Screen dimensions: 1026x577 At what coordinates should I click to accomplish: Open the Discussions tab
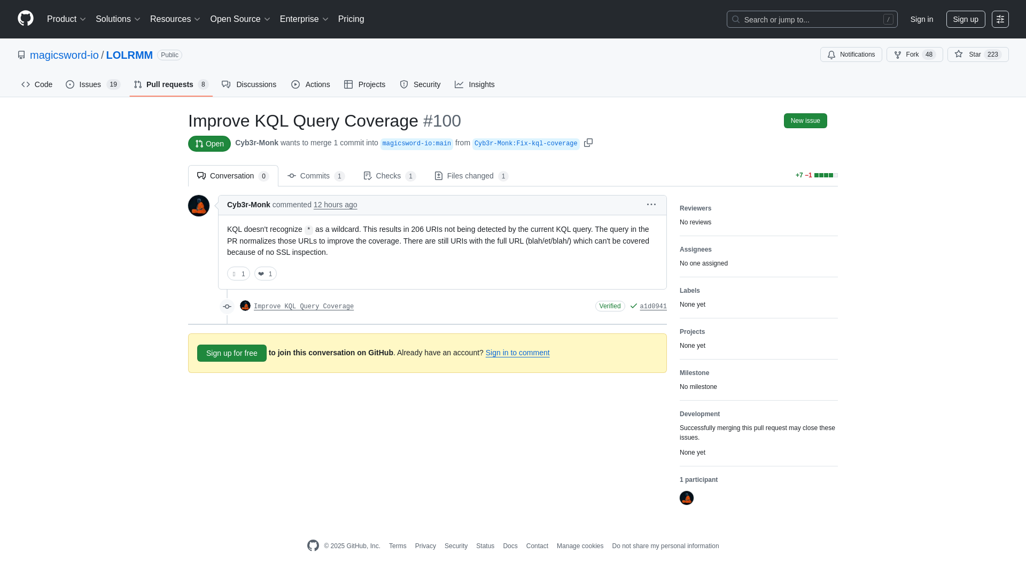pos(249,84)
